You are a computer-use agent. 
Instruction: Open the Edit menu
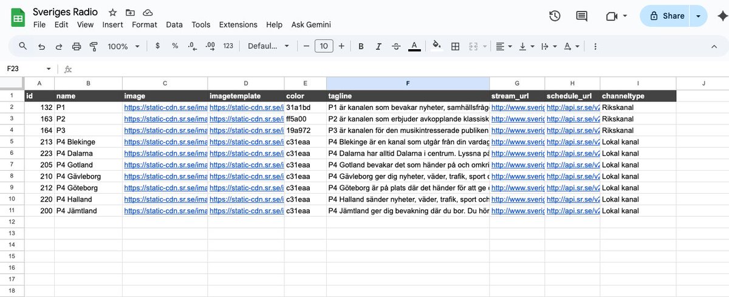[x=61, y=25]
